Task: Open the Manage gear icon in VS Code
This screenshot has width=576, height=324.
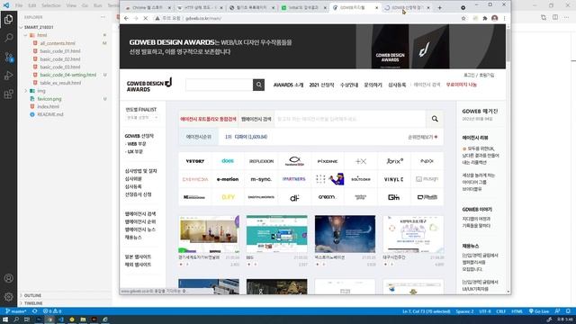Action: point(8,297)
